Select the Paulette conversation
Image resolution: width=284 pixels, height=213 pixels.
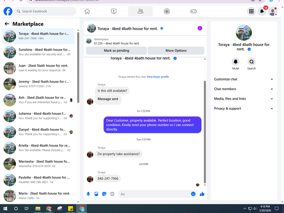pyautogui.click(x=38, y=180)
